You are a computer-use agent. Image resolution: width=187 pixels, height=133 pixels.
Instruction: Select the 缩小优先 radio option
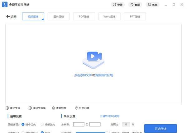tap(23, 124)
